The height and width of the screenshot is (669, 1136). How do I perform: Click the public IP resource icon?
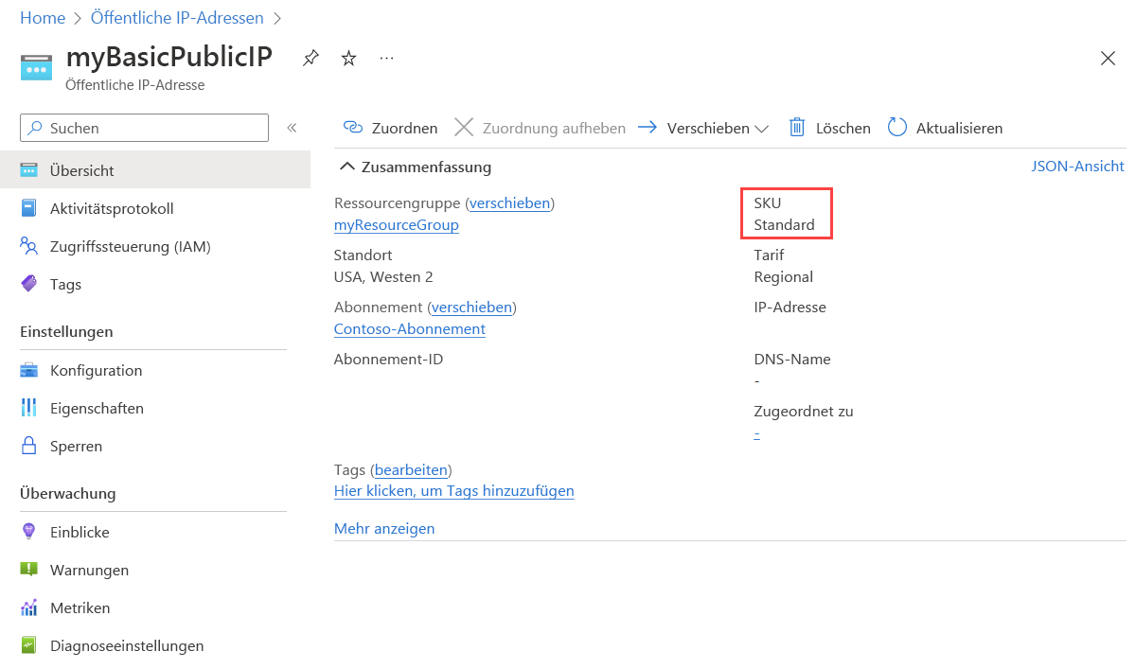(x=37, y=68)
